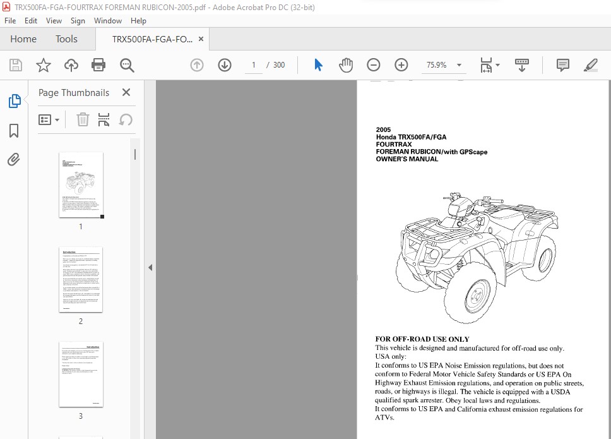Go to previous page arrow
Image resolution: width=611 pixels, height=439 pixels.
[197, 64]
